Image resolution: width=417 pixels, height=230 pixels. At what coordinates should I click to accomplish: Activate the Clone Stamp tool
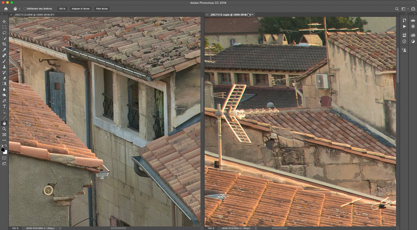(x=4, y=67)
